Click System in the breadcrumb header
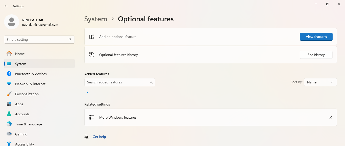The width and height of the screenshot is (345, 146). point(95,19)
